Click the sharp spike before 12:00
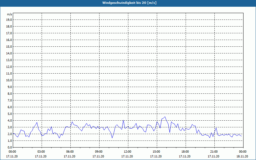The width and height of the screenshot is (256, 160). coord(123,120)
